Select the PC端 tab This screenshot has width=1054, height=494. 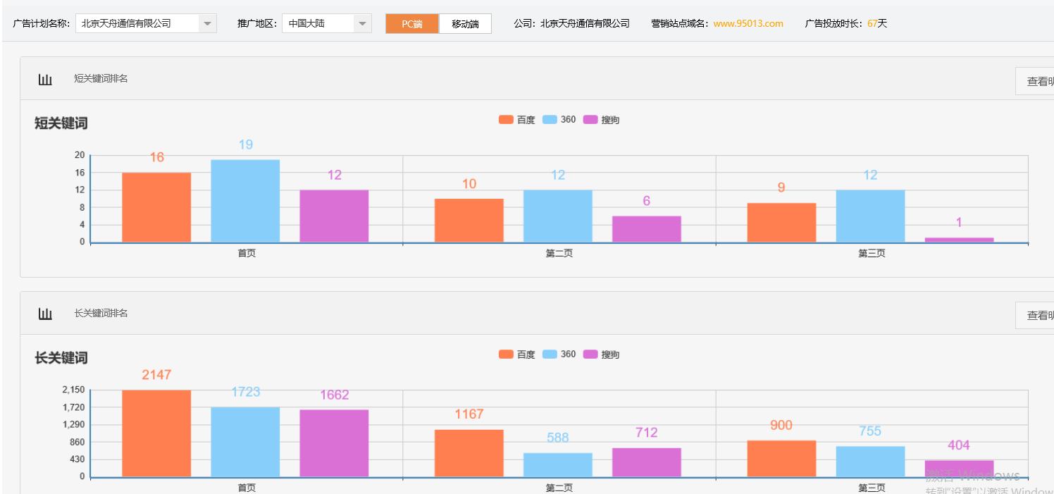tap(411, 23)
